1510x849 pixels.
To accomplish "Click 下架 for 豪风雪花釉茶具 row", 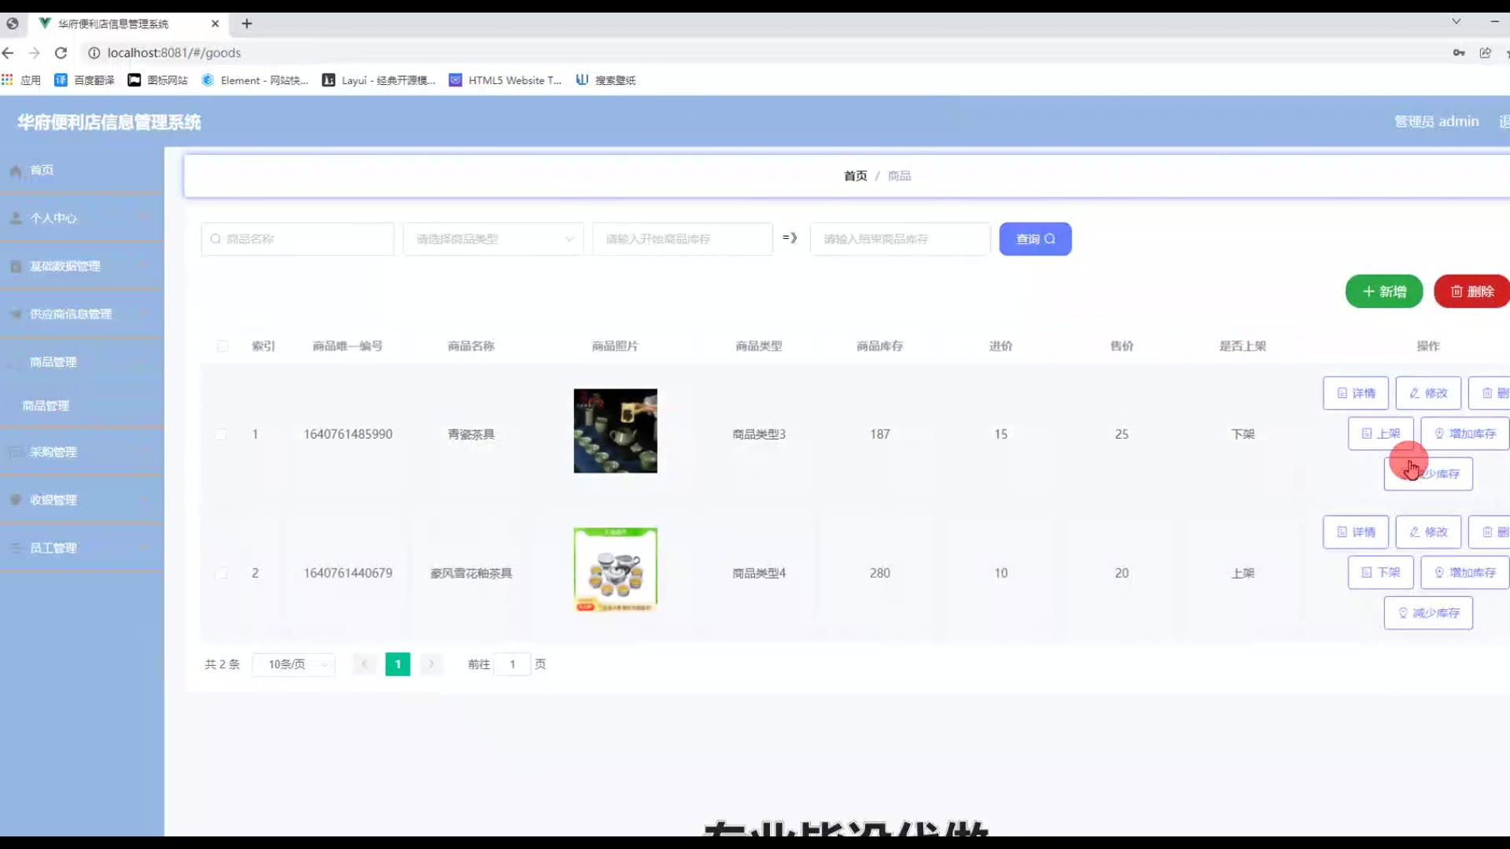I will coord(1381,572).
